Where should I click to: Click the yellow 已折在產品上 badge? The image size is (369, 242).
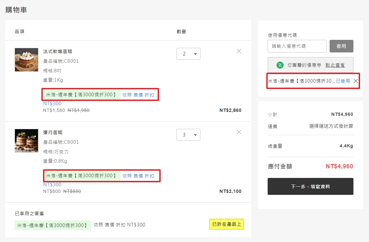[227, 224]
